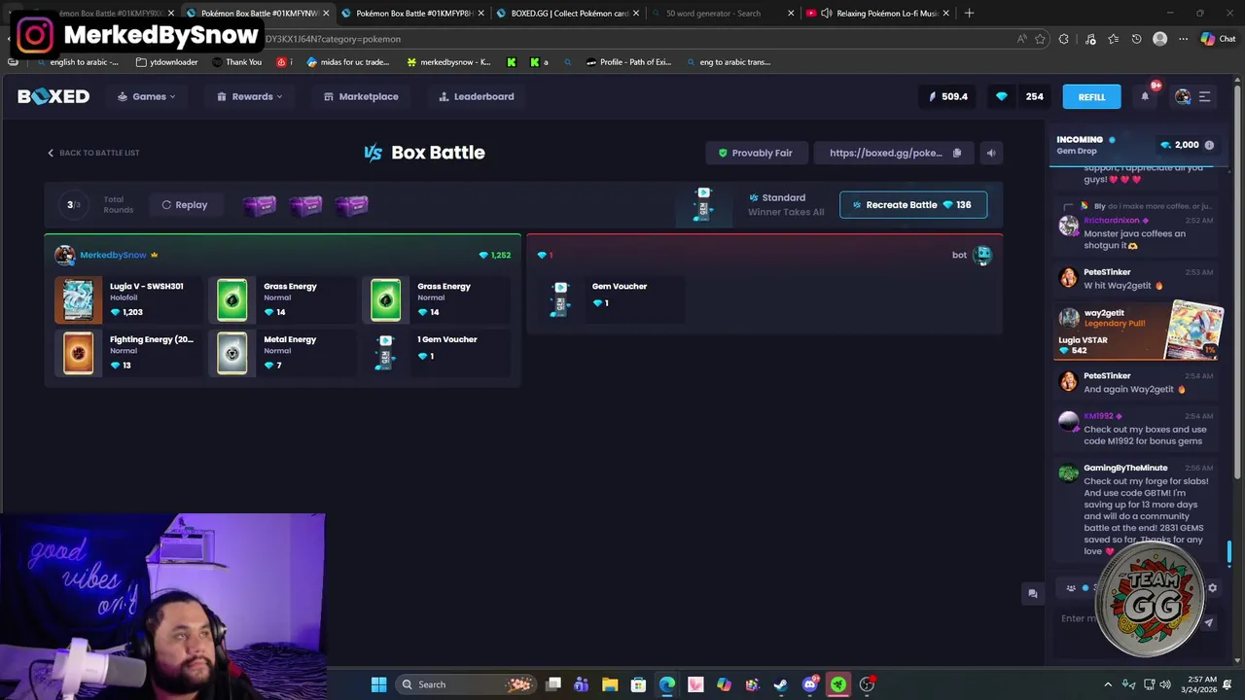Open the notifications bell
The height and width of the screenshot is (700, 1245).
(x=1145, y=96)
